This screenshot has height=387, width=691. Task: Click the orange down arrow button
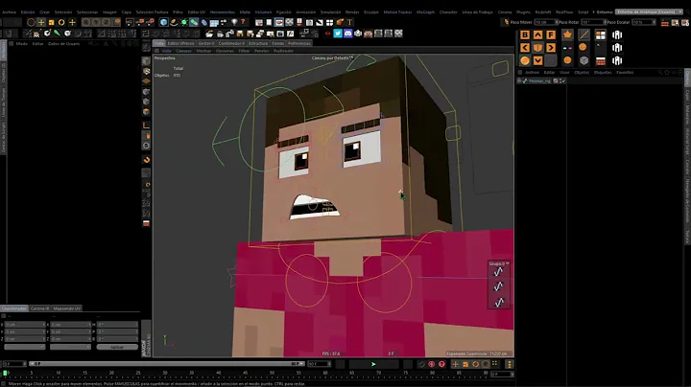pos(538,60)
